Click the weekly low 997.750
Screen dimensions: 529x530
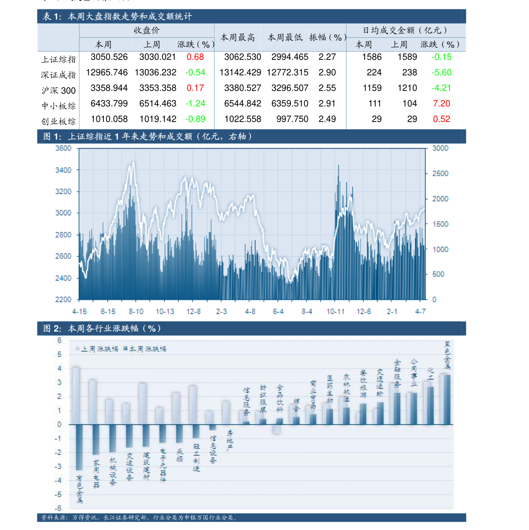(292, 119)
